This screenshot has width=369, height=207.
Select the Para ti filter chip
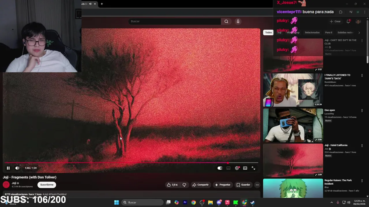[328, 32]
